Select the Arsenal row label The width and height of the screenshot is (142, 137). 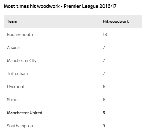point(14,48)
